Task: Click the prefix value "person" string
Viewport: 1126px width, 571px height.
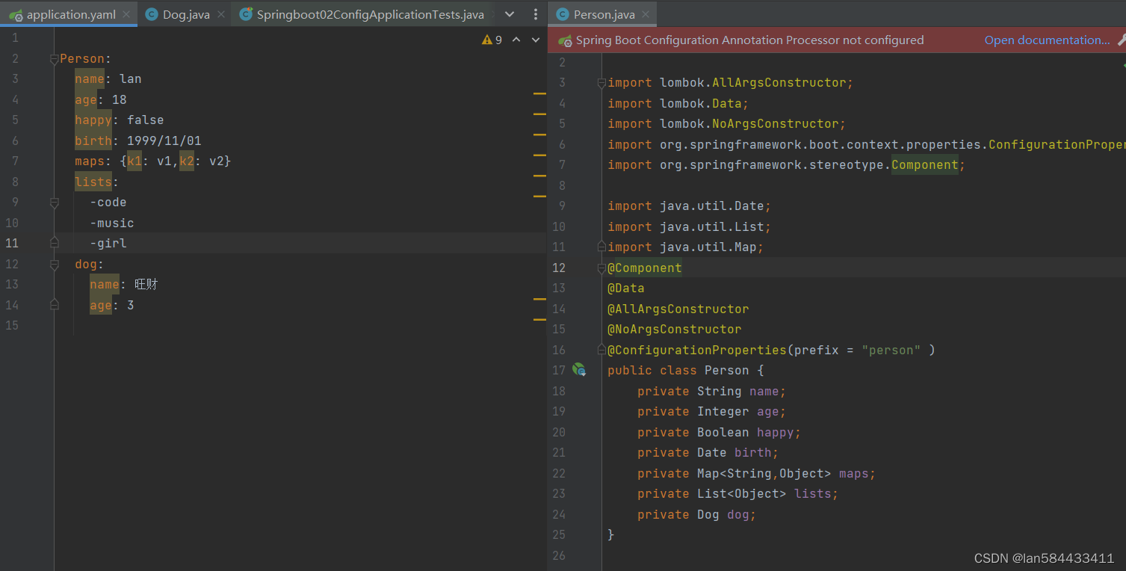Action: (891, 350)
